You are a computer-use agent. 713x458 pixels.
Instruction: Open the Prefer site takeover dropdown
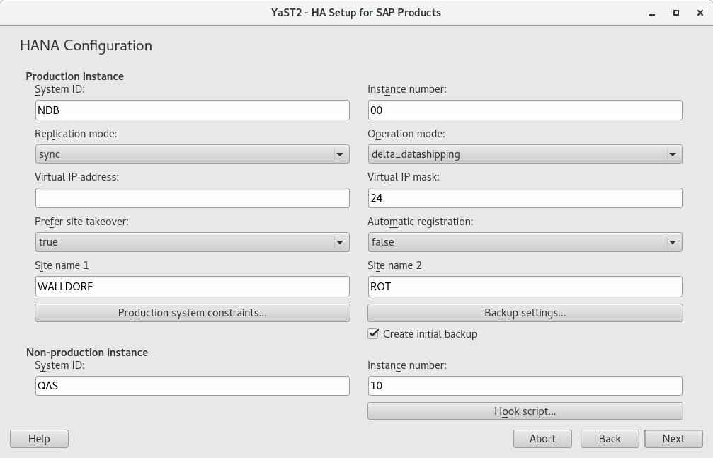[x=192, y=242]
